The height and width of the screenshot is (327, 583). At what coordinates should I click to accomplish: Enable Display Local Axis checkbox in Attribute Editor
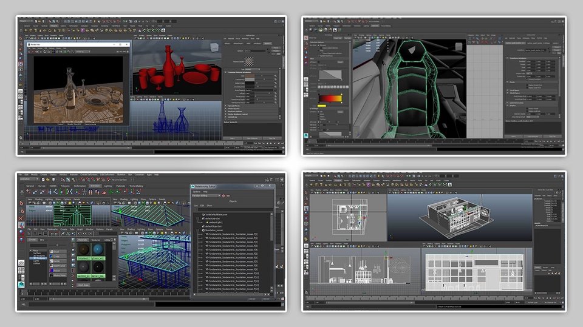tap(527, 111)
